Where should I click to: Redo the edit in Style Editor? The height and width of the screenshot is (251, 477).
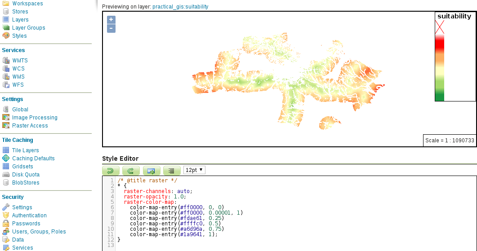point(131,171)
